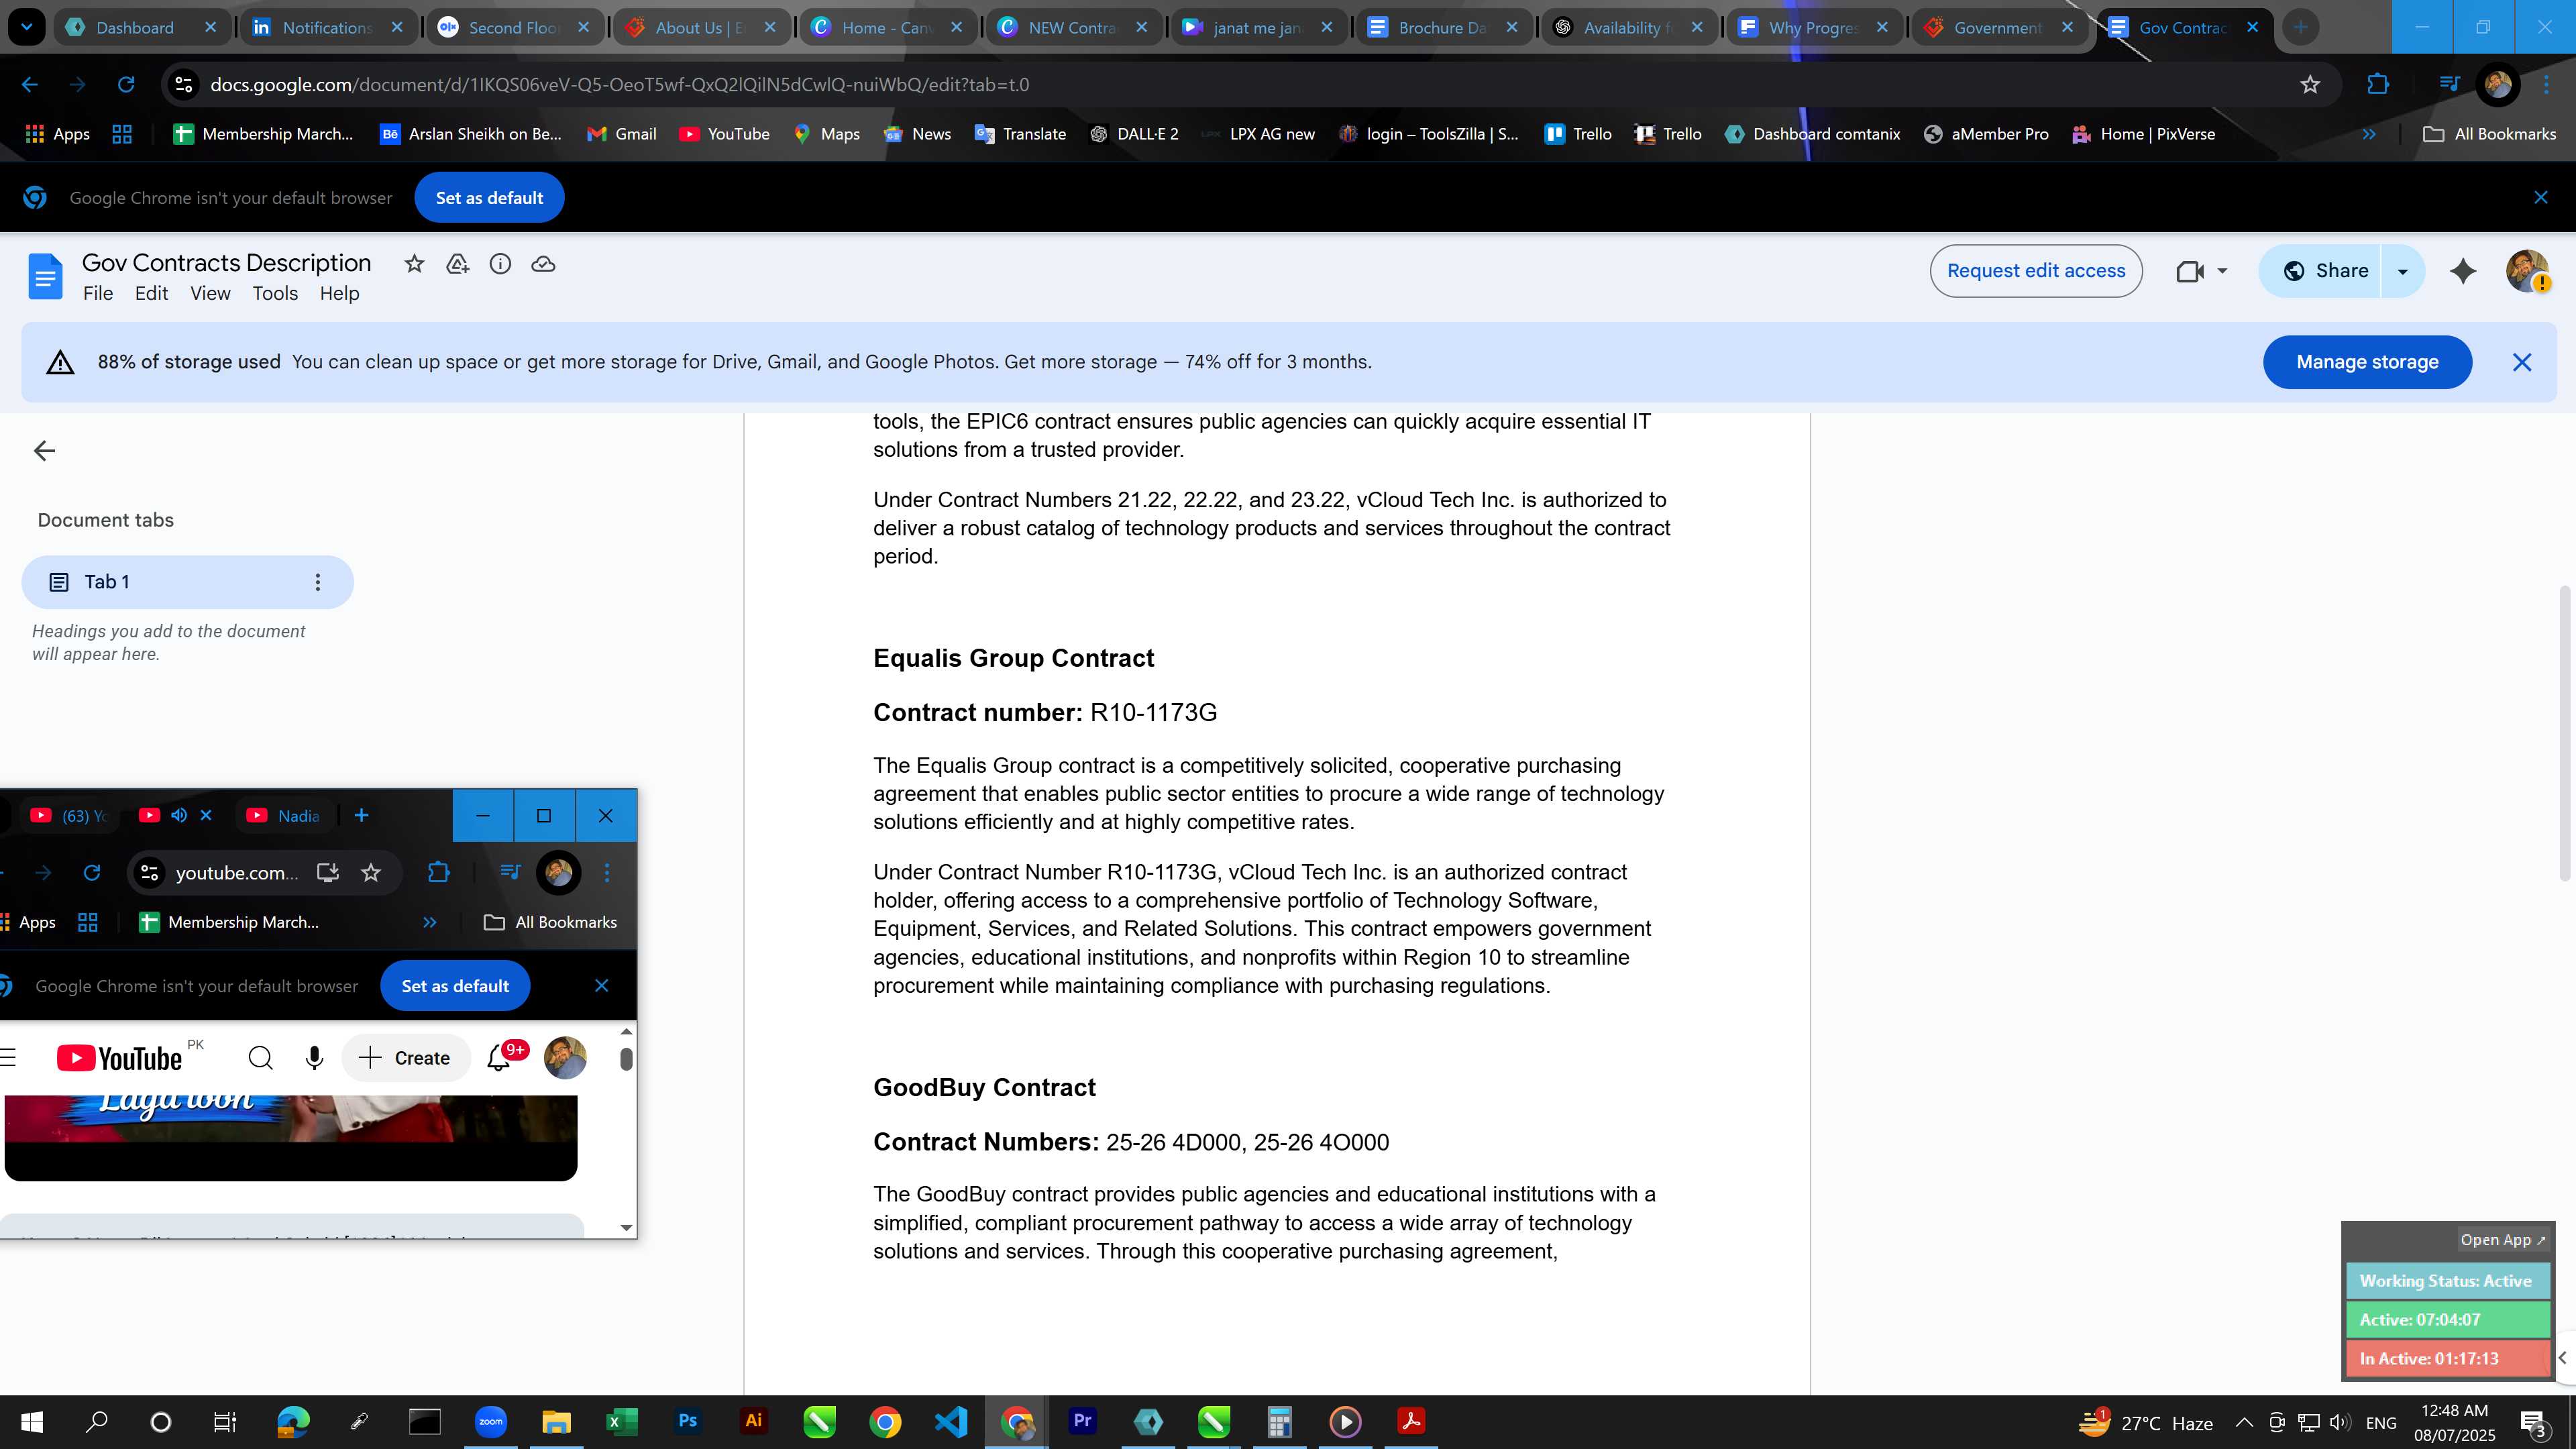
Task: Open YouTube search in small window
Action: (260, 1058)
